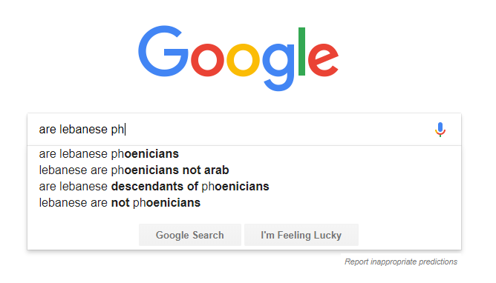The width and height of the screenshot is (496, 283).
Task: Start voice search with the microphone icon
Action: click(x=440, y=130)
